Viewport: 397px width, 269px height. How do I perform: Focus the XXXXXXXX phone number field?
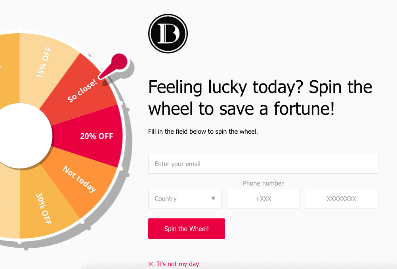341,199
